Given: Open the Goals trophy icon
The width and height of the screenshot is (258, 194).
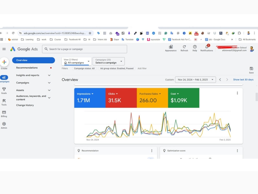Looking at the screenshot, I should tap(4, 89).
